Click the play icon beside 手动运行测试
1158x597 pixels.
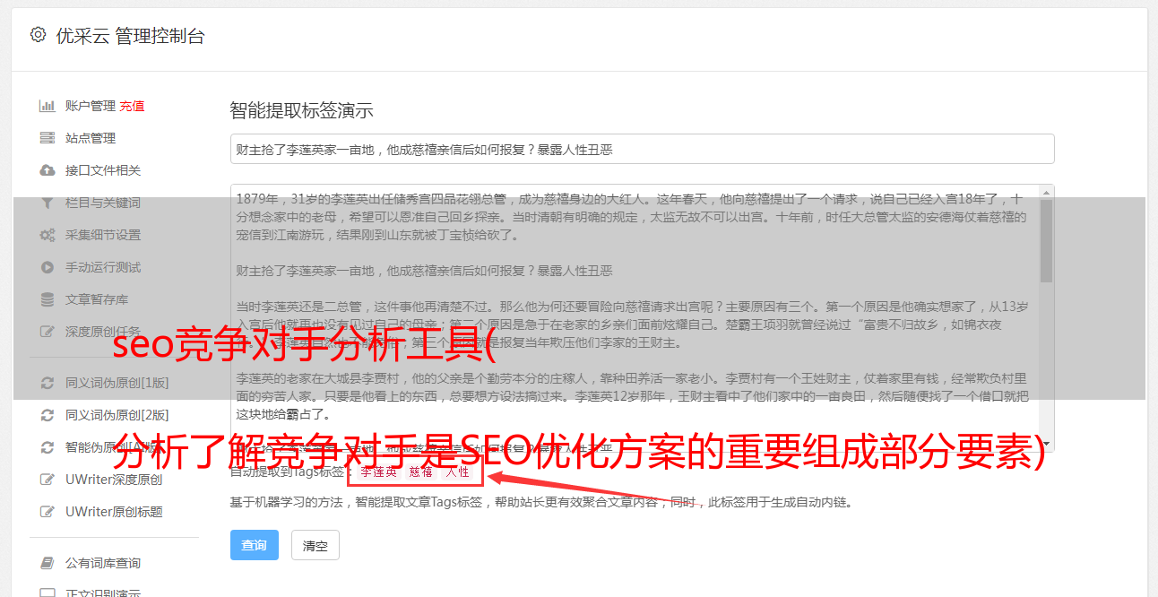point(48,267)
